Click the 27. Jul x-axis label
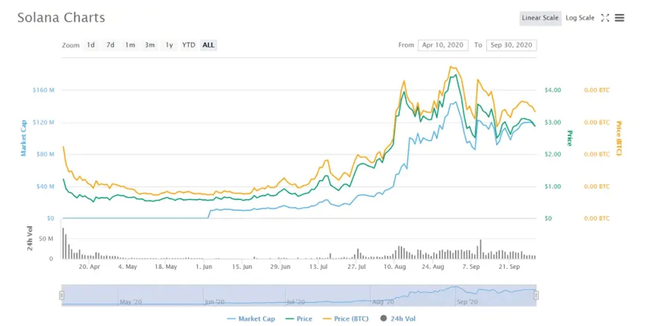This screenshot has width=670, height=326. [x=357, y=267]
